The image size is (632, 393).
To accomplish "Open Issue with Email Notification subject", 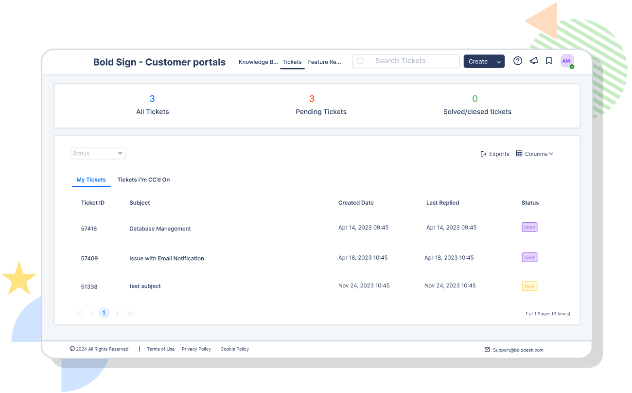I will point(167,259).
